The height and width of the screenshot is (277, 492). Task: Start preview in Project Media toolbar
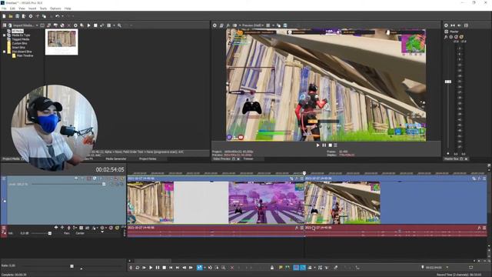pyautogui.click(x=89, y=25)
